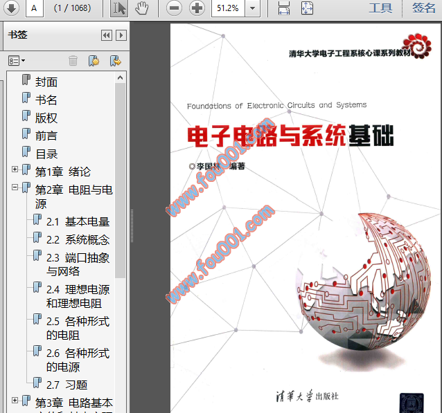
Task: Click the English subtitle Foundations of Electronic Circuits
Action: pyautogui.click(x=276, y=106)
